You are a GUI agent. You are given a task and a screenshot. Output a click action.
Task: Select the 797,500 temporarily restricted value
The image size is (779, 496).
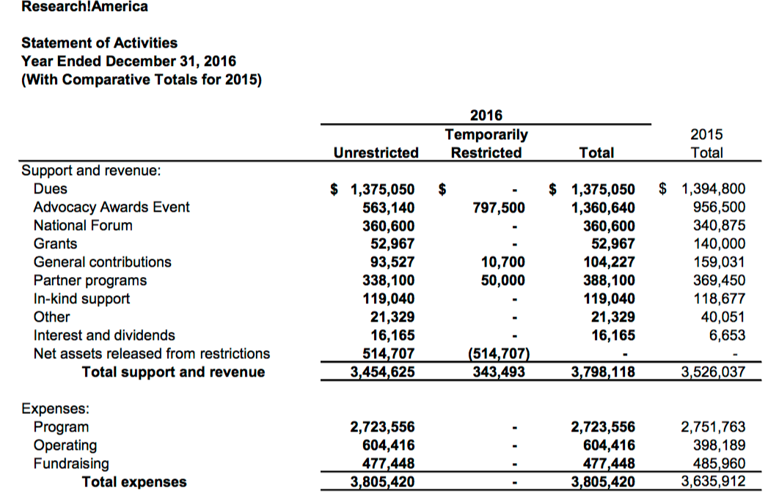[x=500, y=207]
